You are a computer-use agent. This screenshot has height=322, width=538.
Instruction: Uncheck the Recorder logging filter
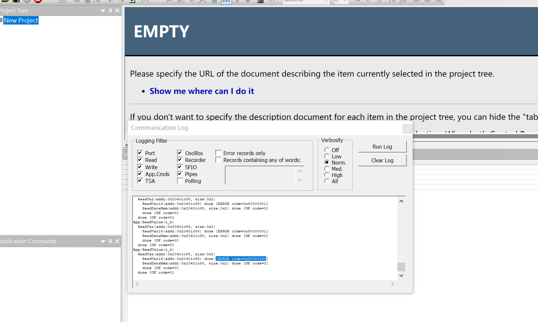180,160
